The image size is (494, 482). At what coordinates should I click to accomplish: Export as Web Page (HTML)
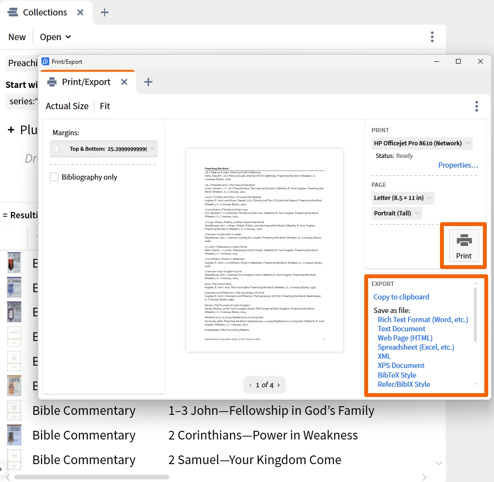coord(405,338)
